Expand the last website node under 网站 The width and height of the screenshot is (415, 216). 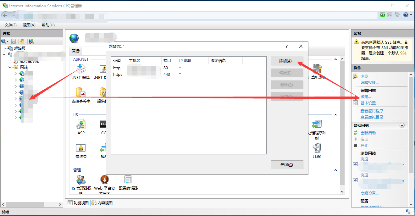tap(16, 118)
